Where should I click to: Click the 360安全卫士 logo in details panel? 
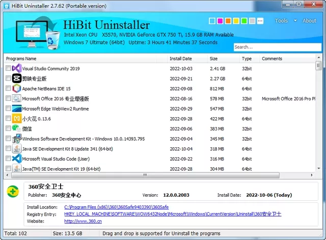point(13,191)
